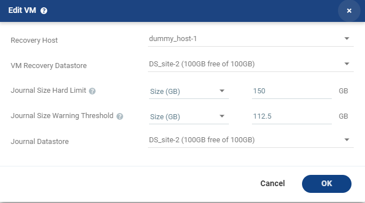
Task: Click the Journal Size Warning Threshold label
Action: (62, 116)
